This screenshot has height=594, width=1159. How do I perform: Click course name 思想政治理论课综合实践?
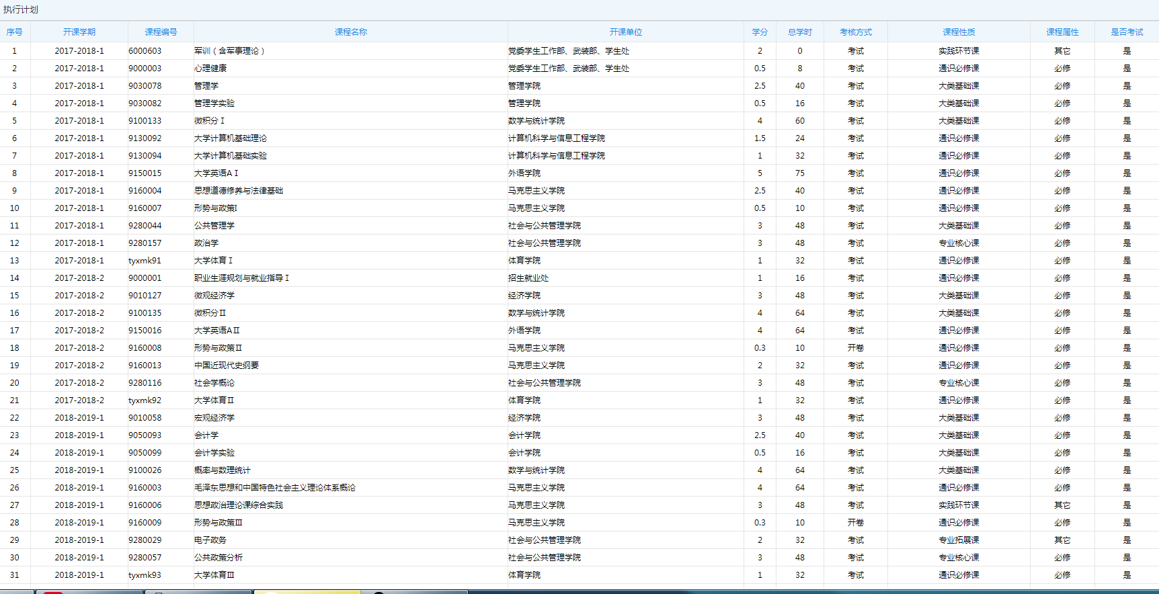[239, 505]
